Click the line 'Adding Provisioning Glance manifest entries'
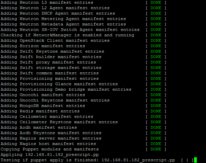Viewport: 206px width, 163px height. tap(59, 84)
